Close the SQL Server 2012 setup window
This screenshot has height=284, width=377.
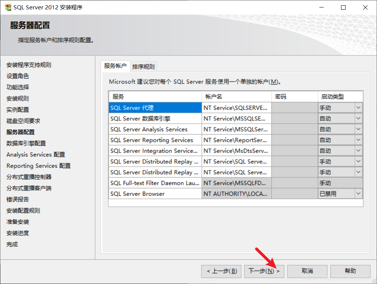(365, 7)
